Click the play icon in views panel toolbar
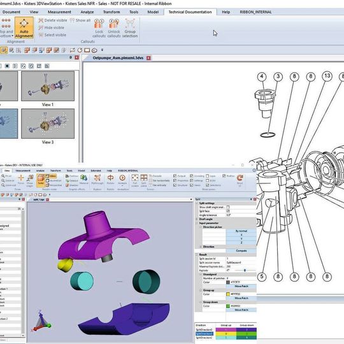This screenshot has width=344, height=344. [x=15, y=66]
